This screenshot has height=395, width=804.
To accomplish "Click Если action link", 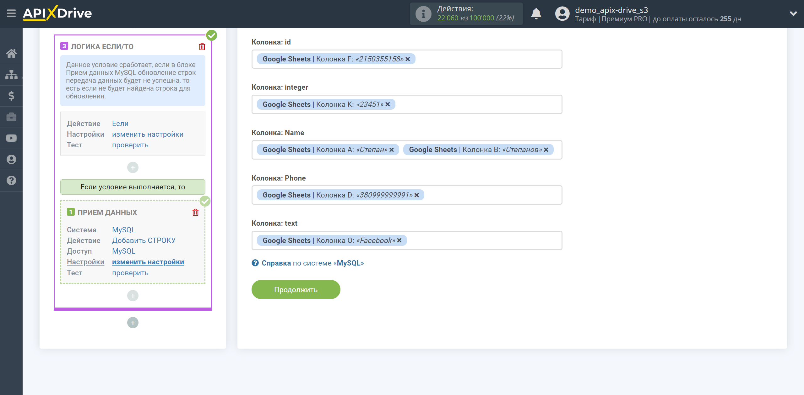I will (x=120, y=124).
